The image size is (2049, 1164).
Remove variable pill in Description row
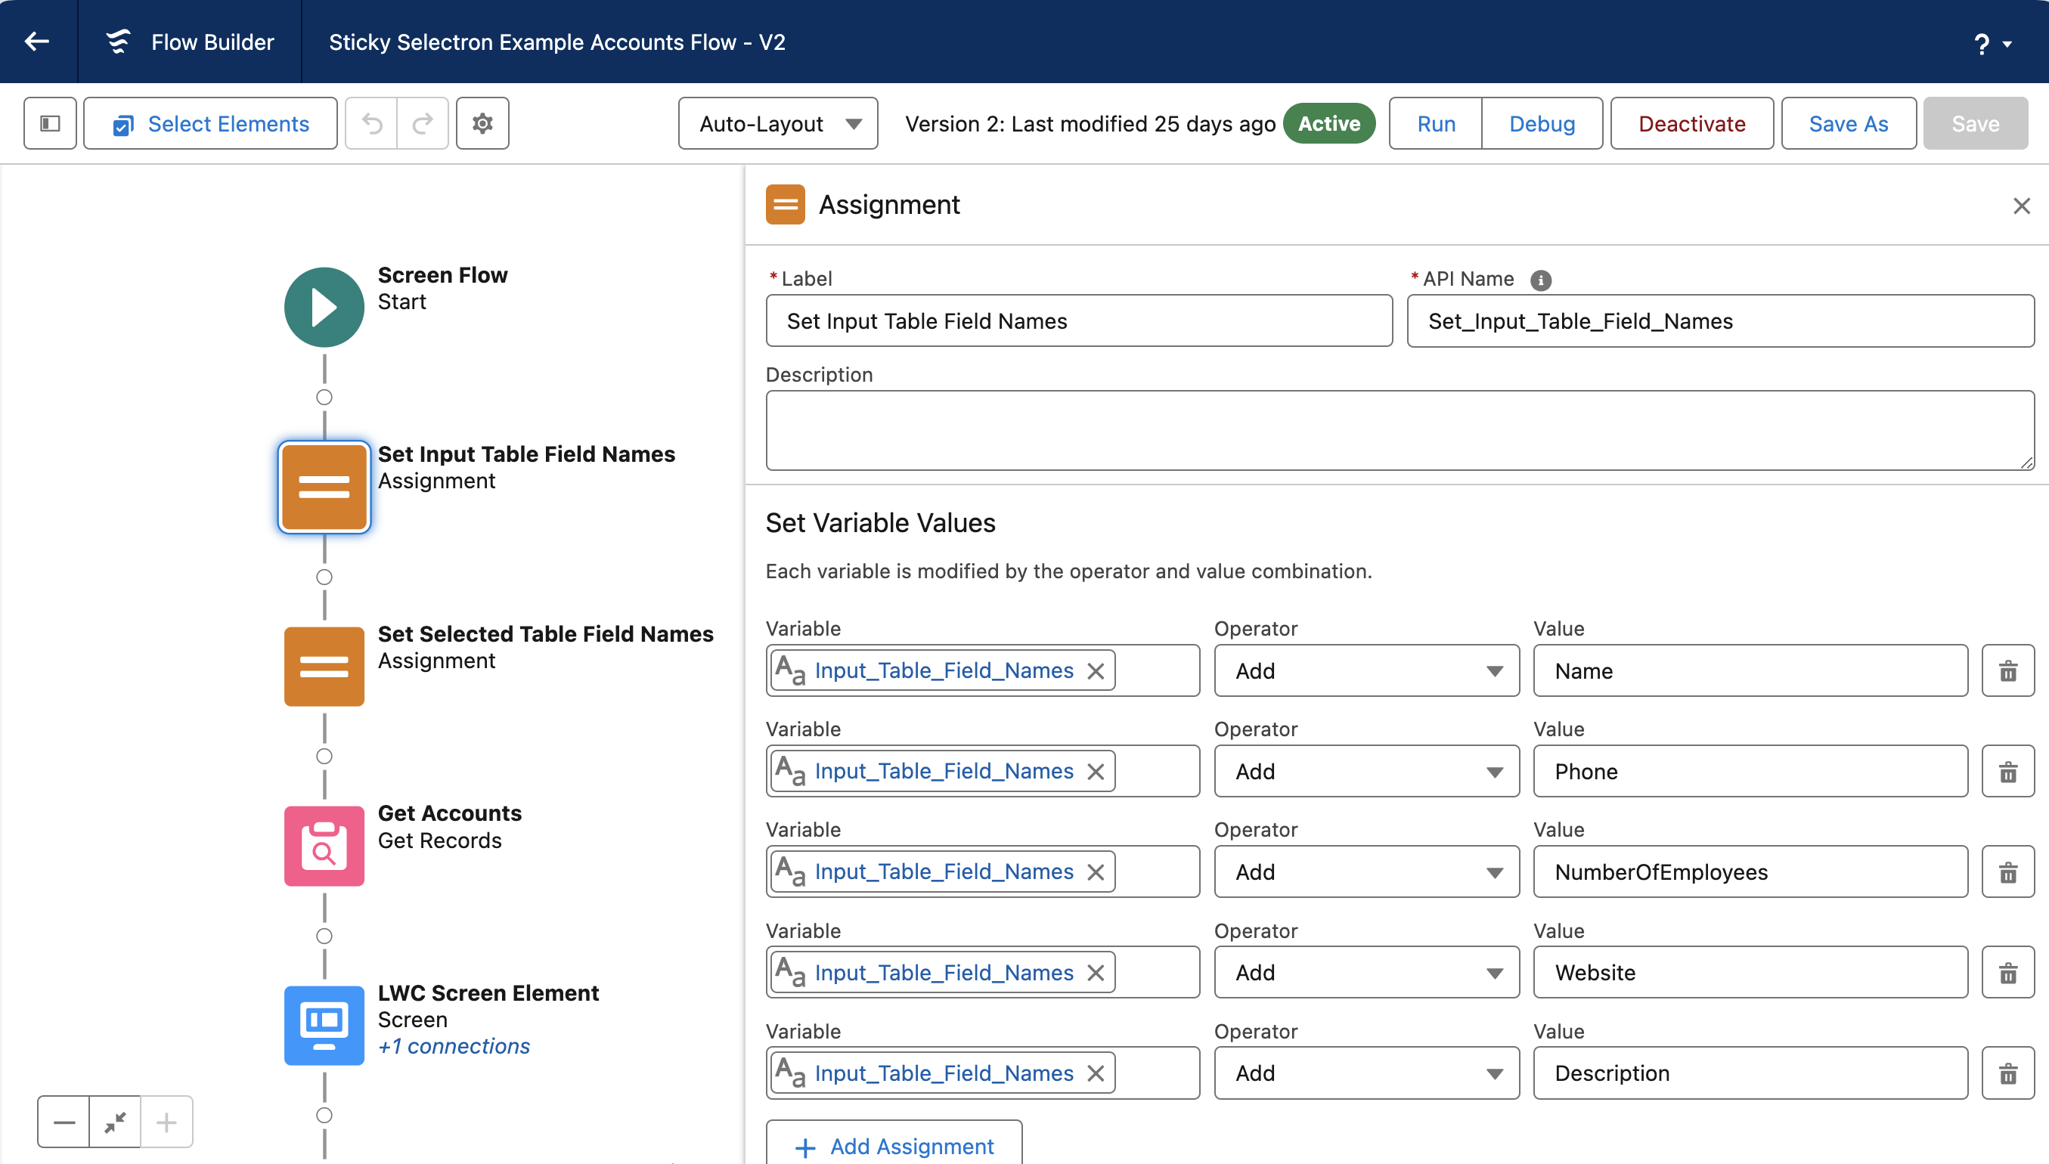click(1096, 1073)
